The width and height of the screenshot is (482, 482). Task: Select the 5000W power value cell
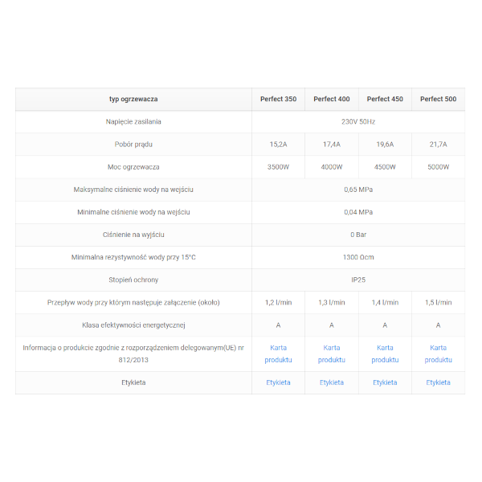coord(438,167)
